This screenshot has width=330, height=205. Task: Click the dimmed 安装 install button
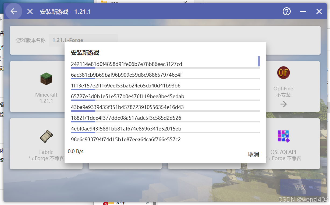300,188
